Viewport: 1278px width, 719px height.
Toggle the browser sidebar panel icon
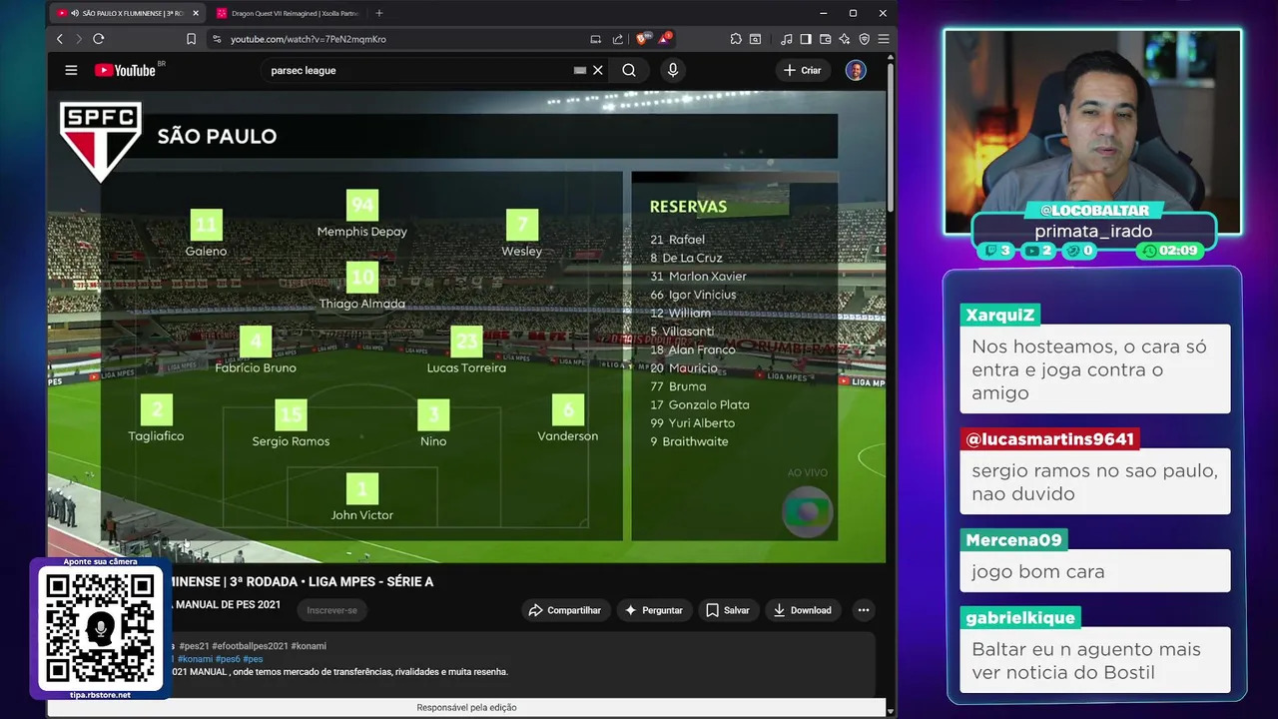tap(806, 39)
